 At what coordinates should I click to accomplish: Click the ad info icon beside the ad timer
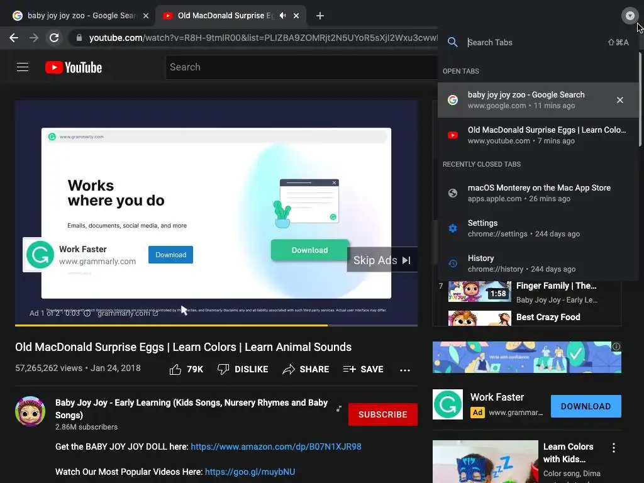pos(87,313)
